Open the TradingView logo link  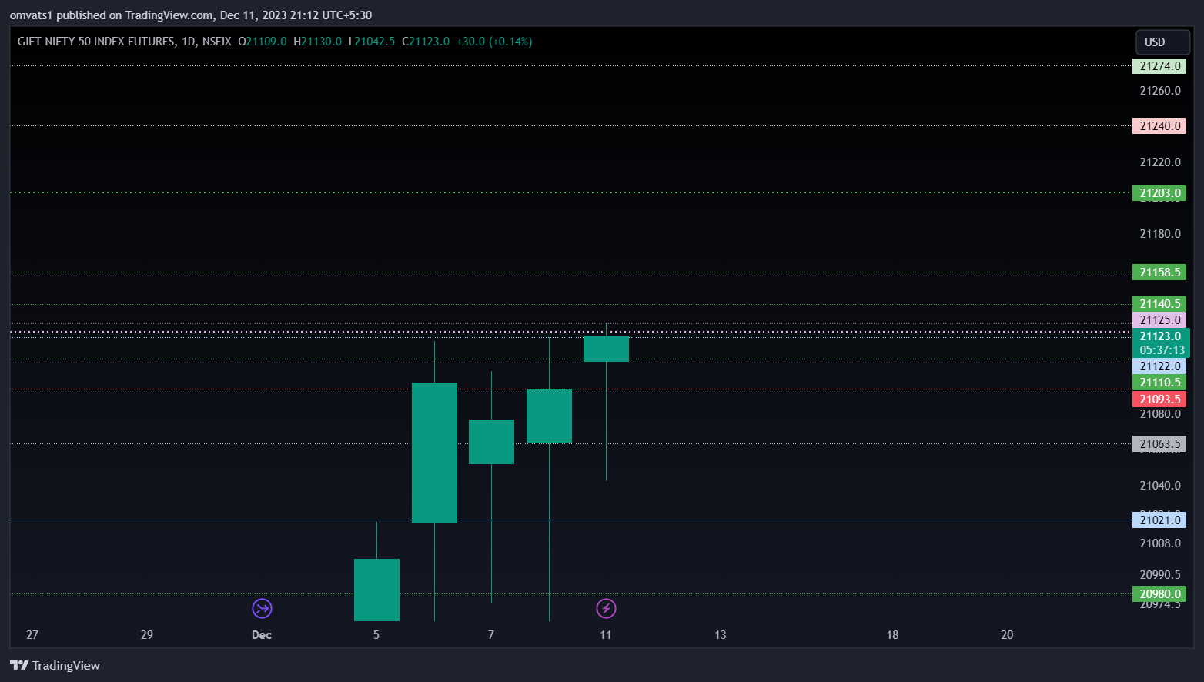(x=55, y=666)
